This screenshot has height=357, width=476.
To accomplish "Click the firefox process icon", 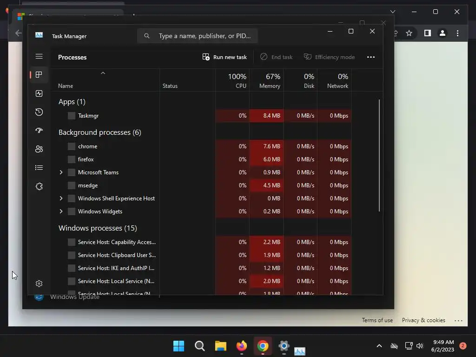I will point(71,159).
